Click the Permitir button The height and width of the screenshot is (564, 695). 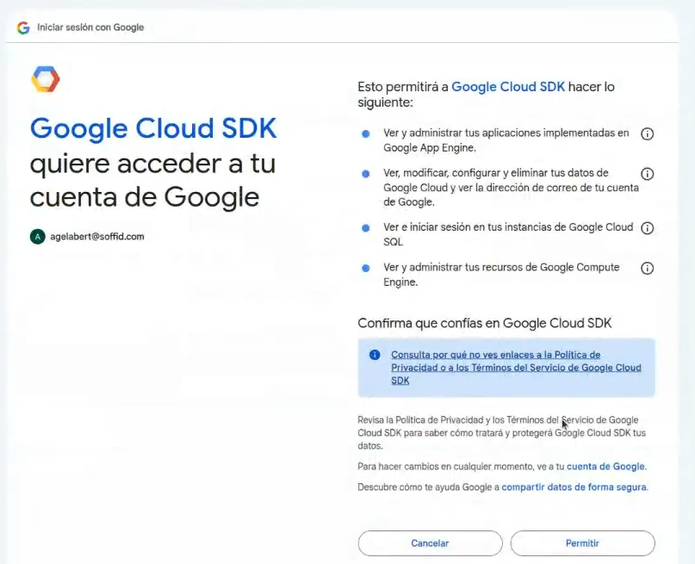(x=582, y=543)
